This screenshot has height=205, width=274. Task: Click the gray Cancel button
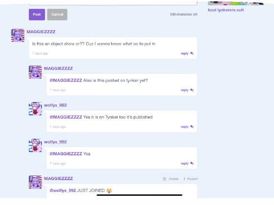(x=57, y=15)
